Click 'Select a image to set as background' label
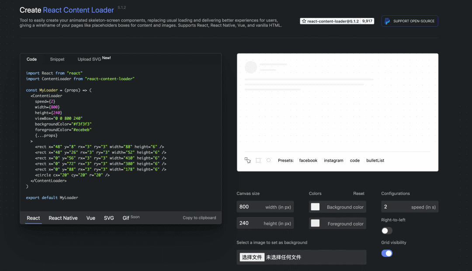 pyautogui.click(x=272, y=243)
